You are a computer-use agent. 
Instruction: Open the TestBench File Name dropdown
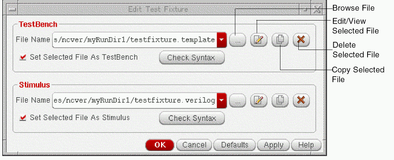222,40
